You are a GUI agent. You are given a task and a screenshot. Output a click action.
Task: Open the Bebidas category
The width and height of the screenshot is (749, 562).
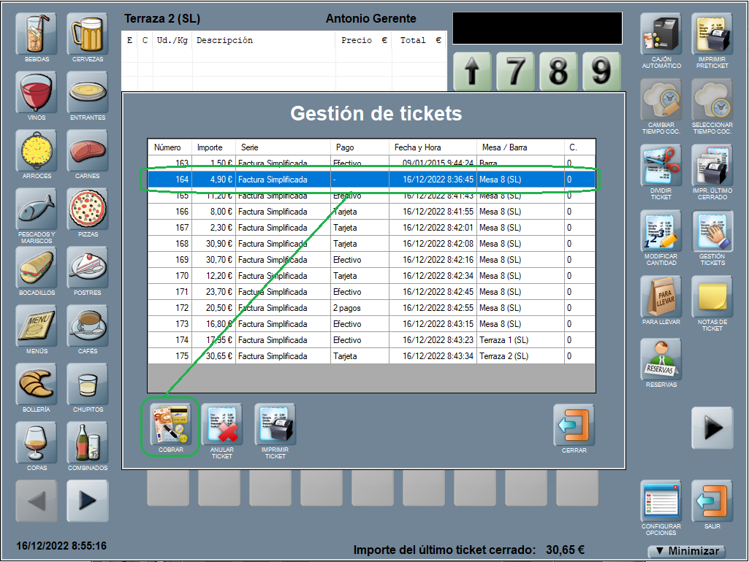point(37,34)
